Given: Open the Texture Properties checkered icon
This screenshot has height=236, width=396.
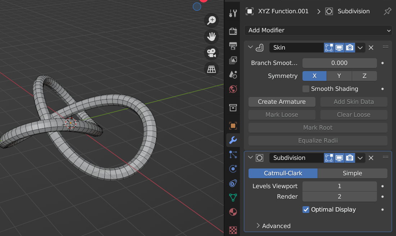Looking at the screenshot, I should pyautogui.click(x=233, y=230).
